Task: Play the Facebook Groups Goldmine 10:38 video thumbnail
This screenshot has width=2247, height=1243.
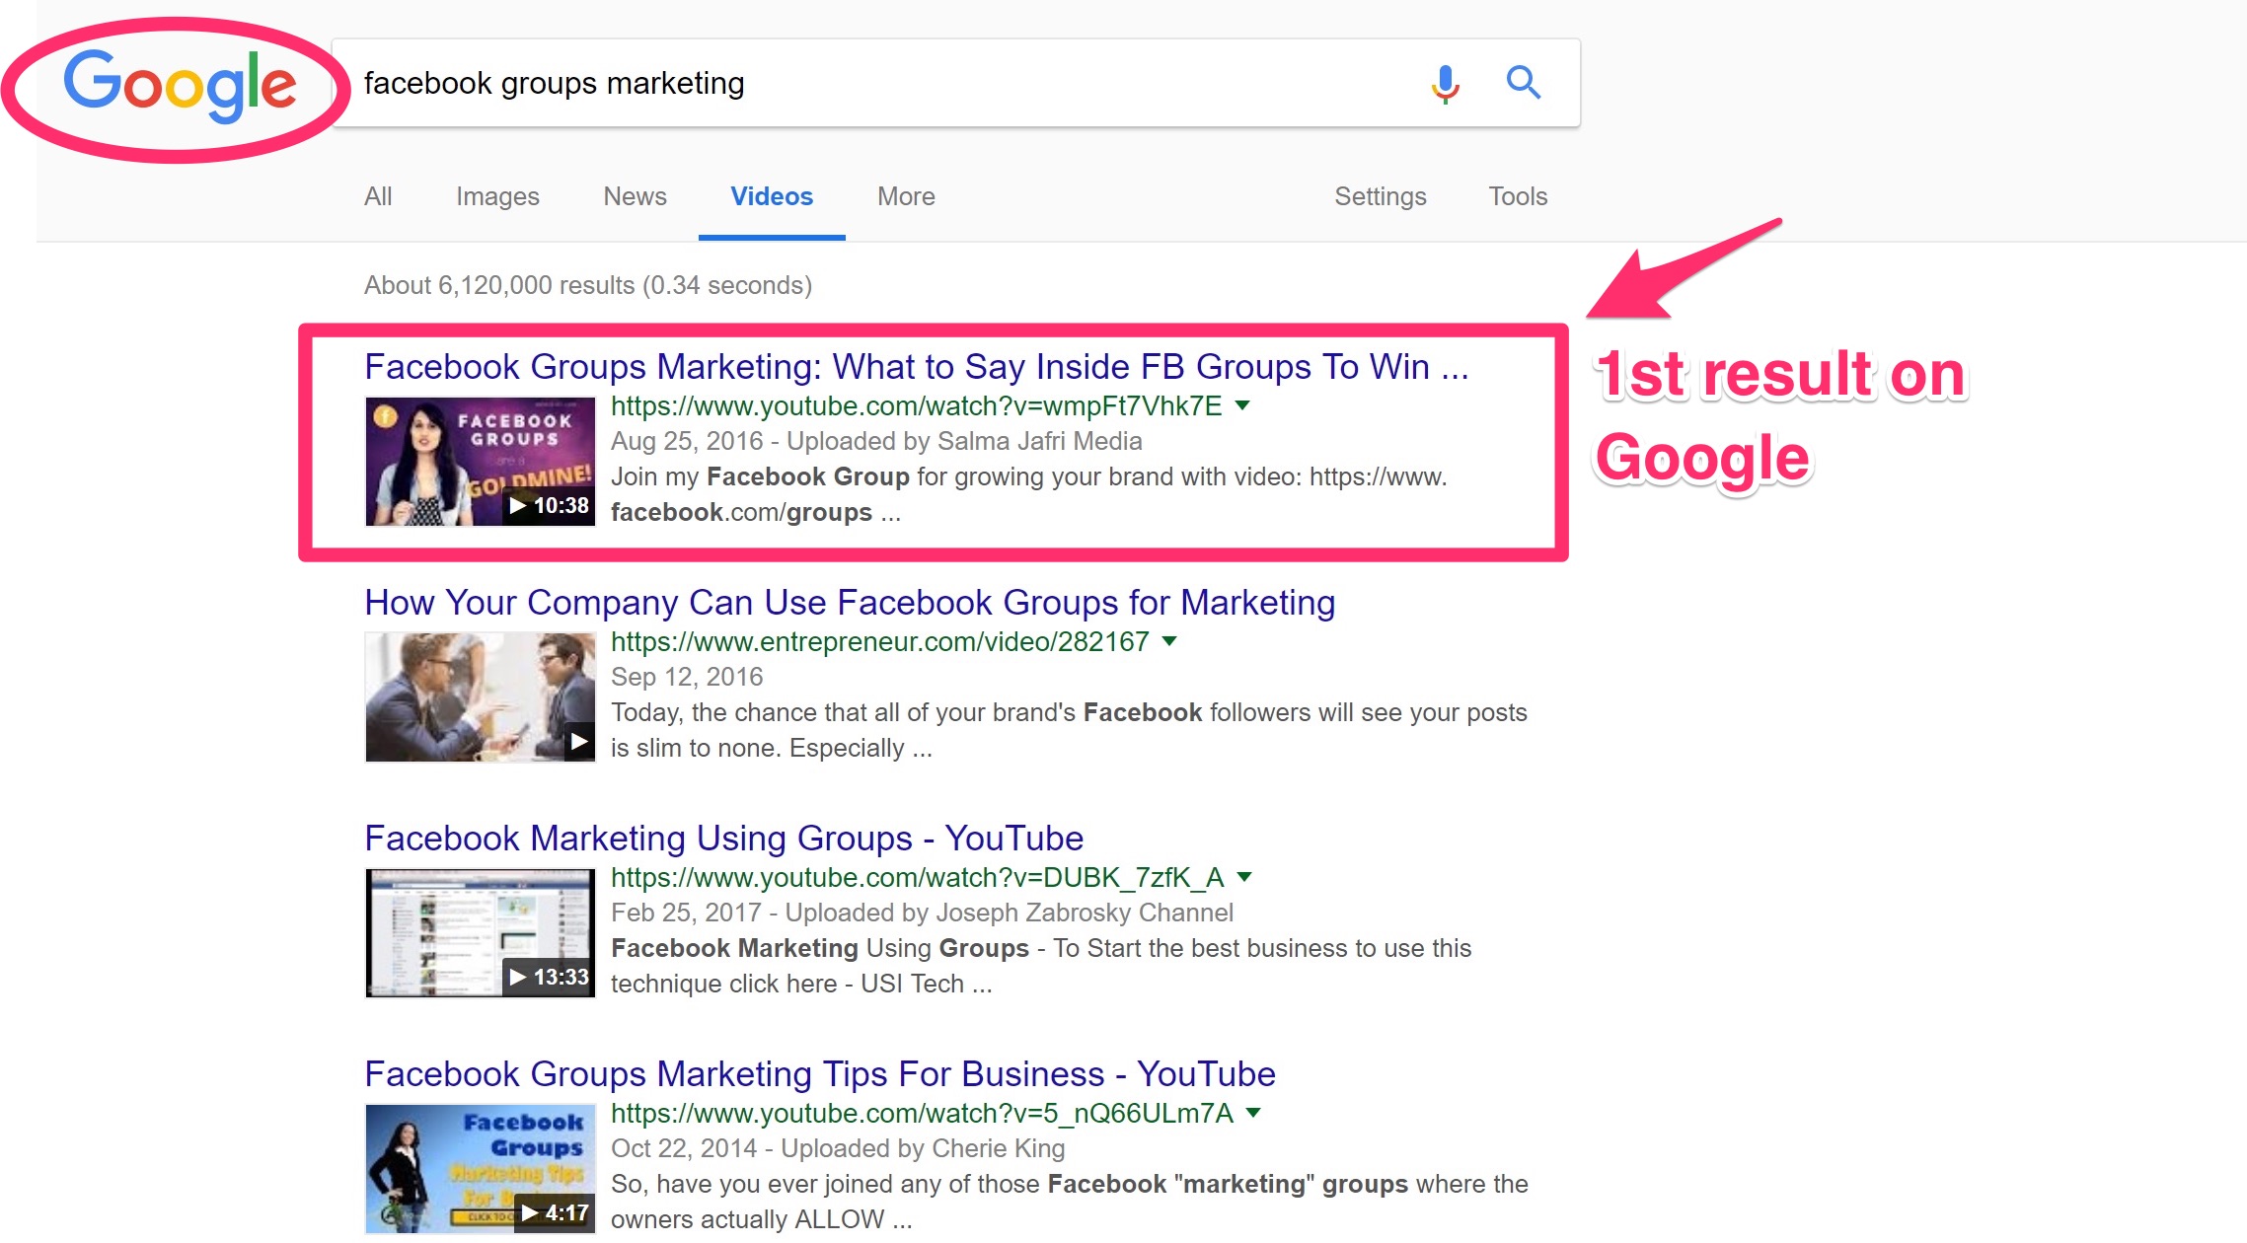Action: click(x=480, y=462)
